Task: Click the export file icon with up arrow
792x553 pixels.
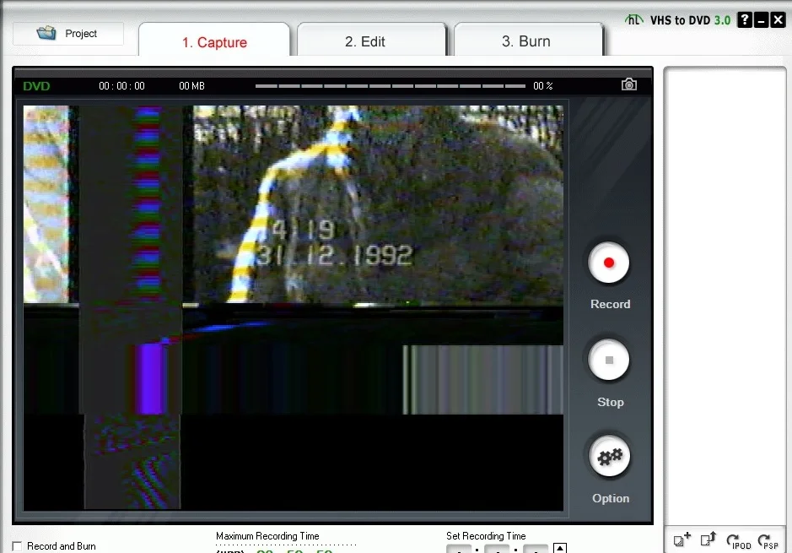Action: tap(708, 539)
